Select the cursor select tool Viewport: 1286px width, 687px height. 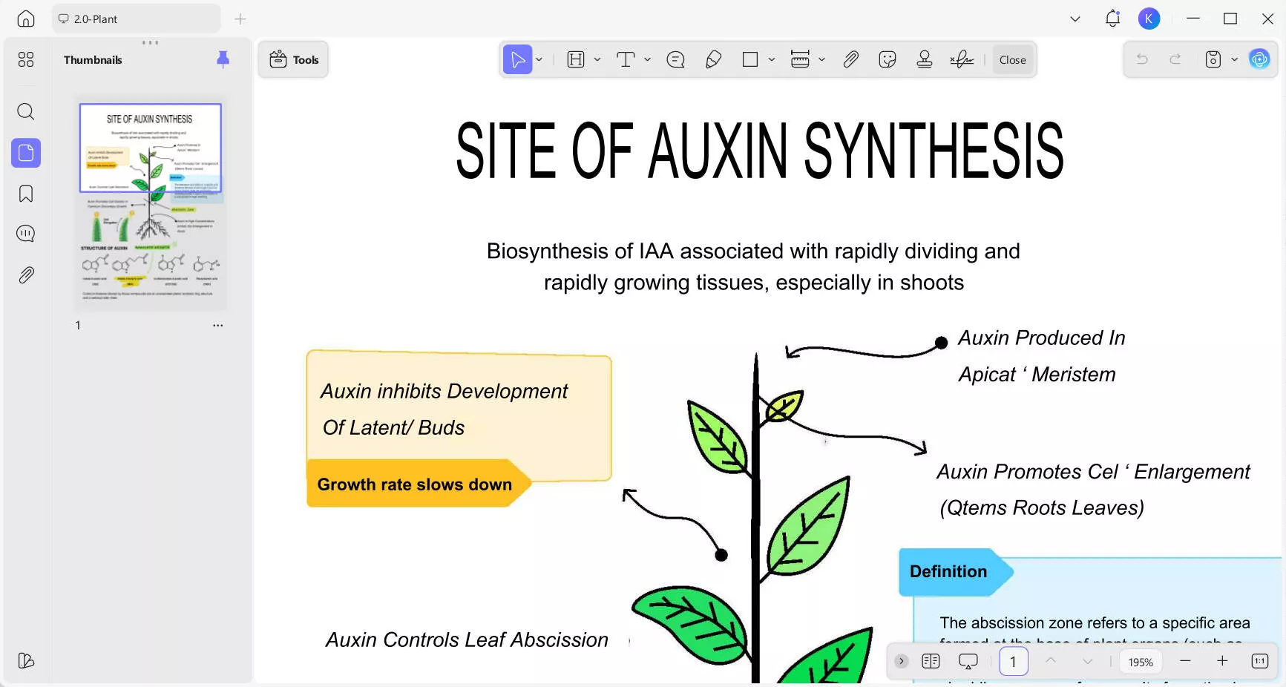tap(518, 59)
